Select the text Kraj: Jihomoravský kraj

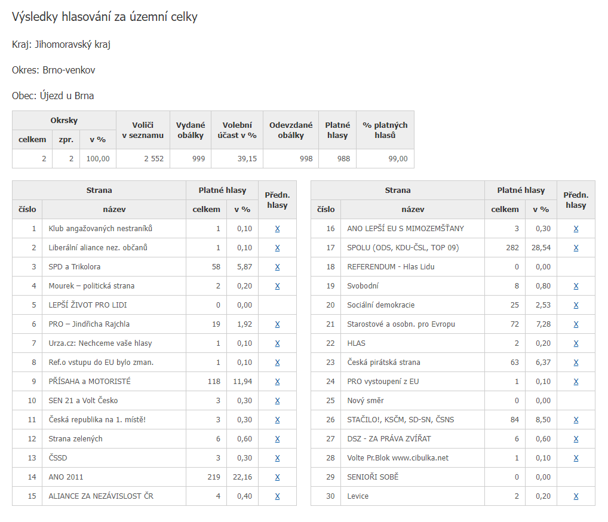[x=62, y=45]
